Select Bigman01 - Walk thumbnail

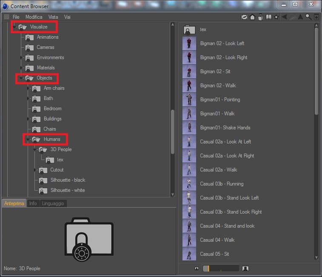tap(189, 114)
